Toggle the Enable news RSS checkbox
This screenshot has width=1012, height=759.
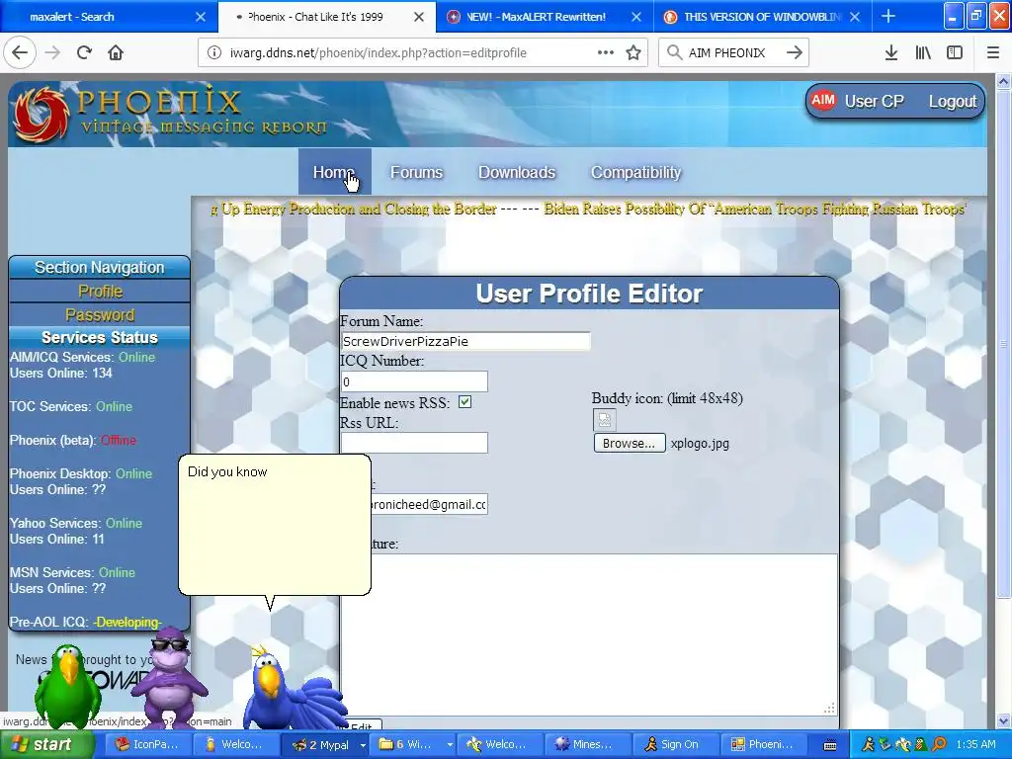(464, 402)
